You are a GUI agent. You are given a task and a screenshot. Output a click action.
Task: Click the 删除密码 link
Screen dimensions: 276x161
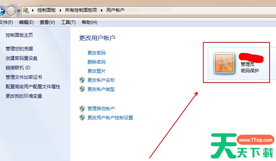click(97, 62)
